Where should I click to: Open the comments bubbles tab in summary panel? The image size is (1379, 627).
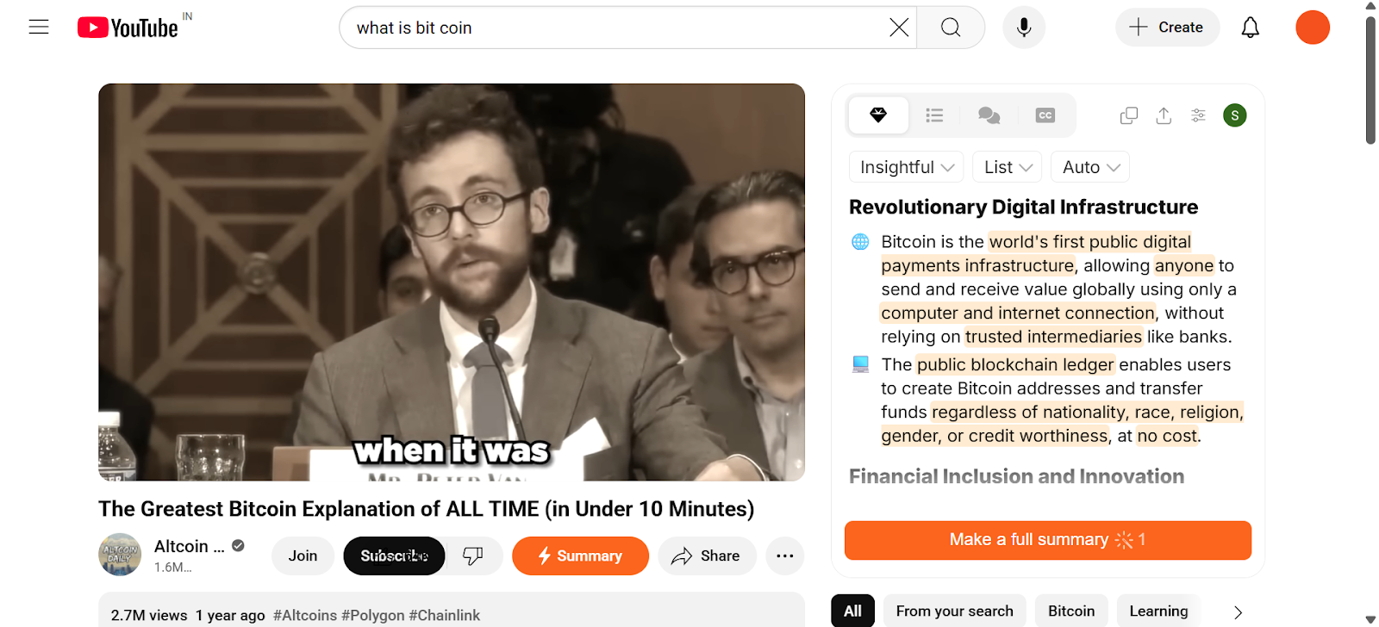(x=989, y=115)
